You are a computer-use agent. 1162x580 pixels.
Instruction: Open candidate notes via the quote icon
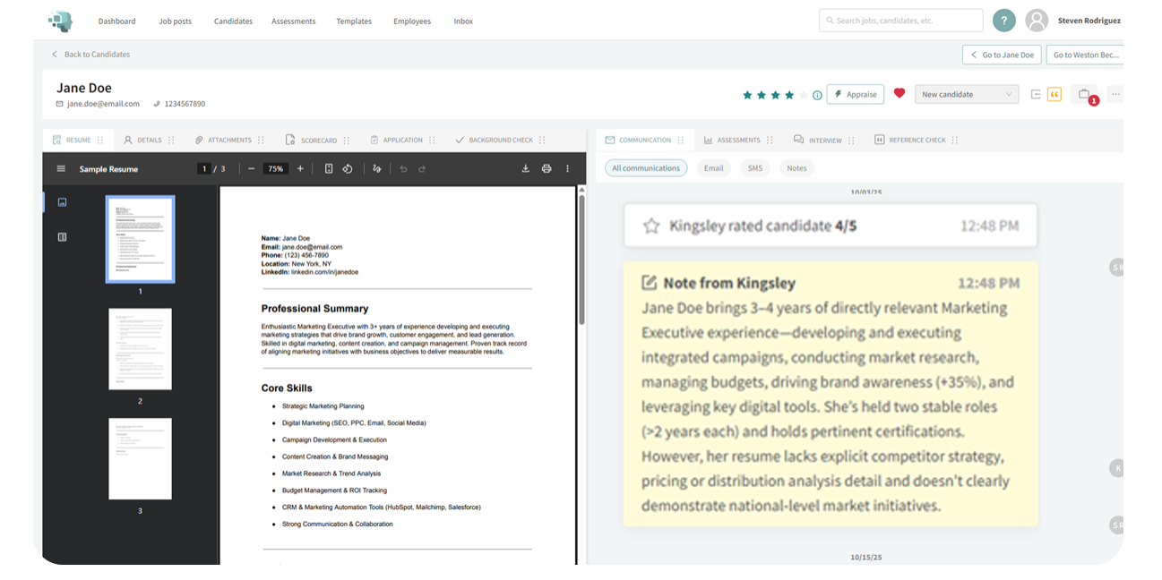click(x=1054, y=93)
